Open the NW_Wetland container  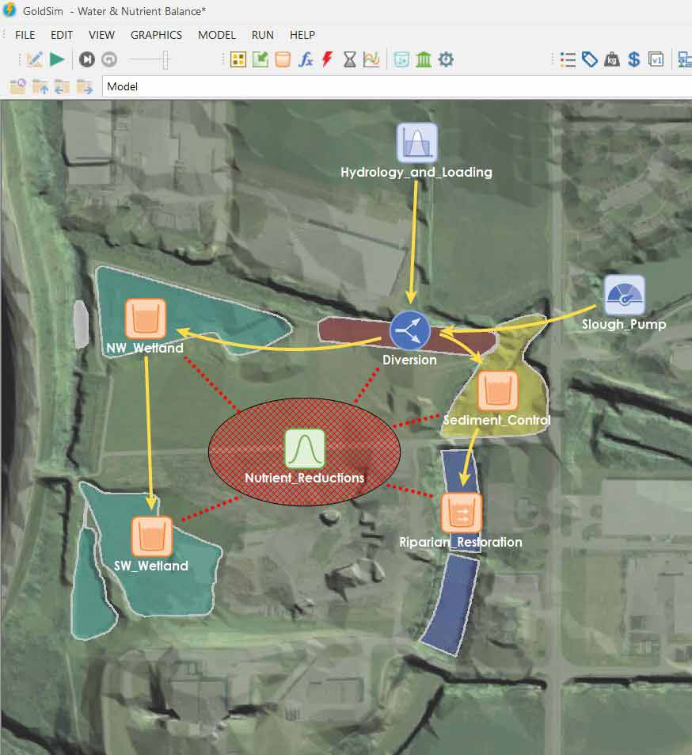(145, 319)
